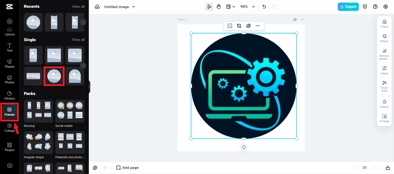Open the shield privacy icon
The image size is (394, 174).
(x=365, y=7)
